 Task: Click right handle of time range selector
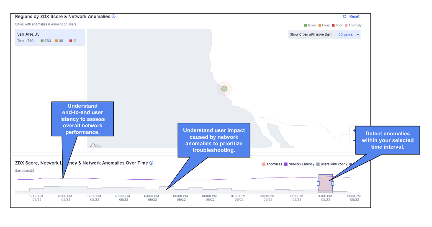pos(333,183)
